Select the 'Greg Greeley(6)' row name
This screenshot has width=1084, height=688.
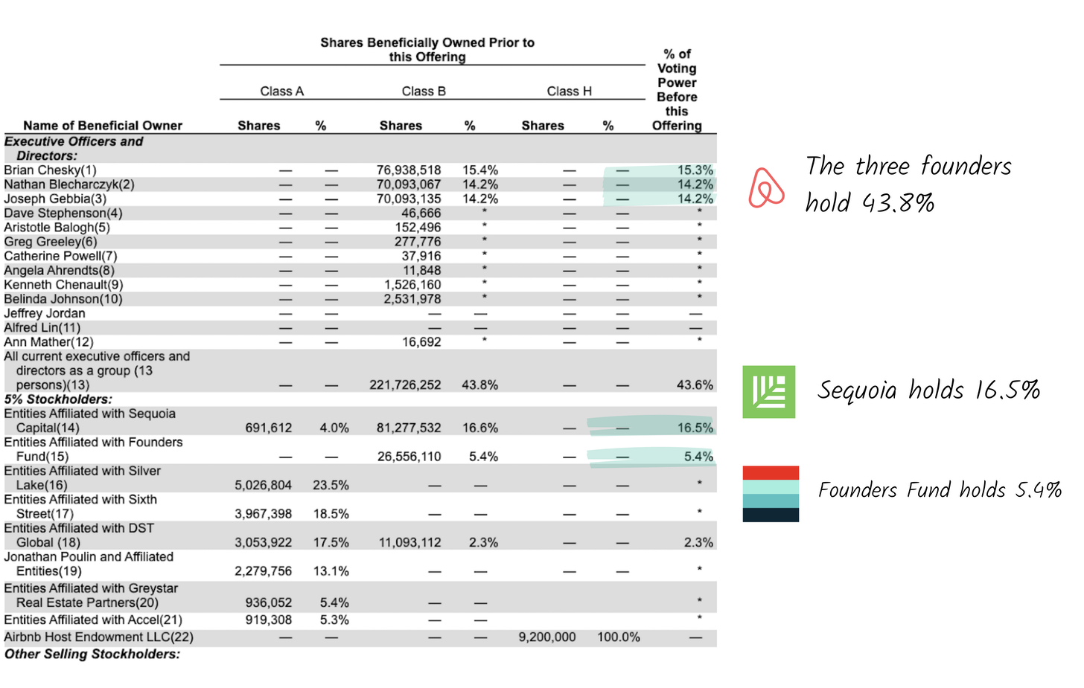pos(51,242)
